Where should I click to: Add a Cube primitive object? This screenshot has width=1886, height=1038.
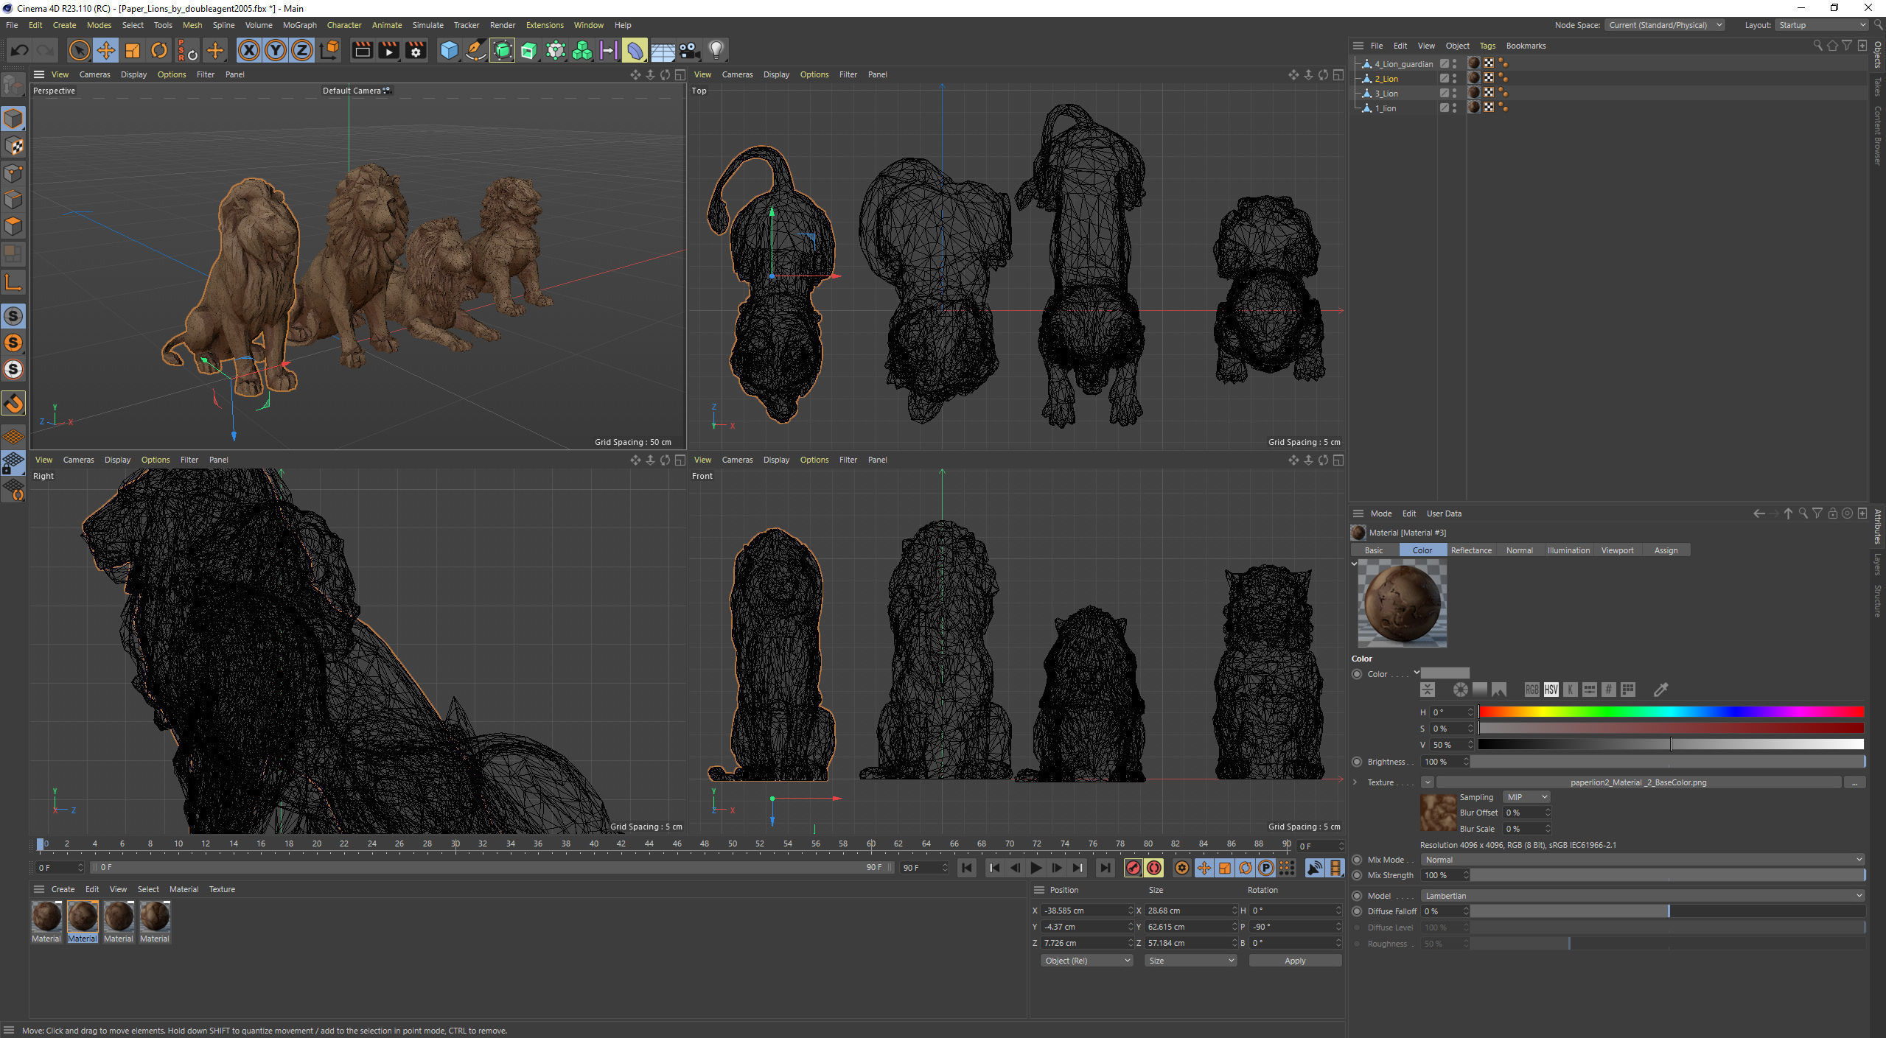(x=449, y=50)
